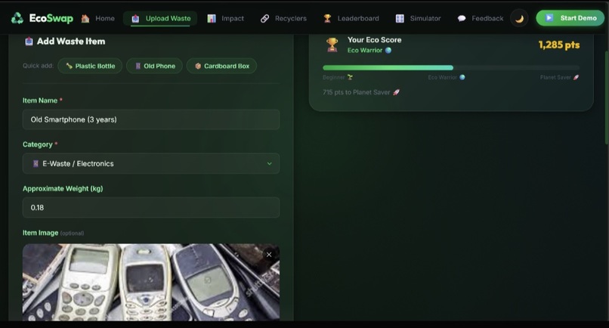Viewport: 609px width, 328px height.
Task: Open the Feedback page
Action: click(x=481, y=18)
